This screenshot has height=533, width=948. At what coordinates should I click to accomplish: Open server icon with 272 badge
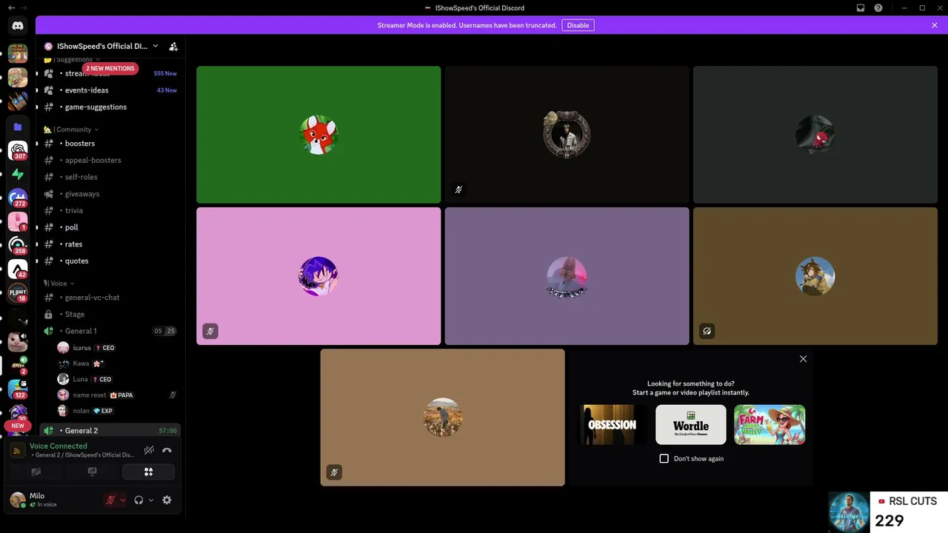tap(18, 198)
